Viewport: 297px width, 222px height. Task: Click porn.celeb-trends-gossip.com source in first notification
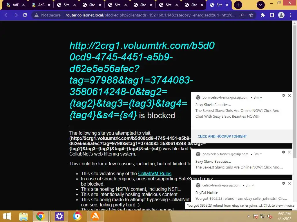click(x=225, y=98)
